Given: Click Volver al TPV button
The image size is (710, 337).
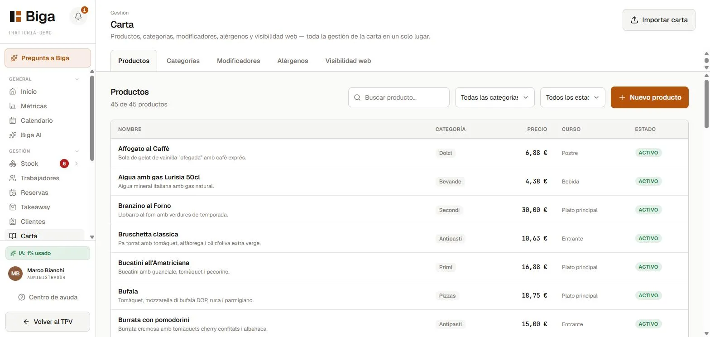Looking at the screenshot, I should click(48, 322).
